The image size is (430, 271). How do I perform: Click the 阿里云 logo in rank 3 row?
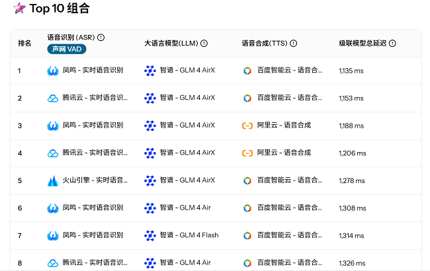(x=247, y=126)
